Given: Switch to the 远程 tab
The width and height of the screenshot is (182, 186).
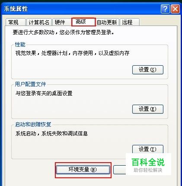Looking at the screenshot, I should [x=130, y=22].
